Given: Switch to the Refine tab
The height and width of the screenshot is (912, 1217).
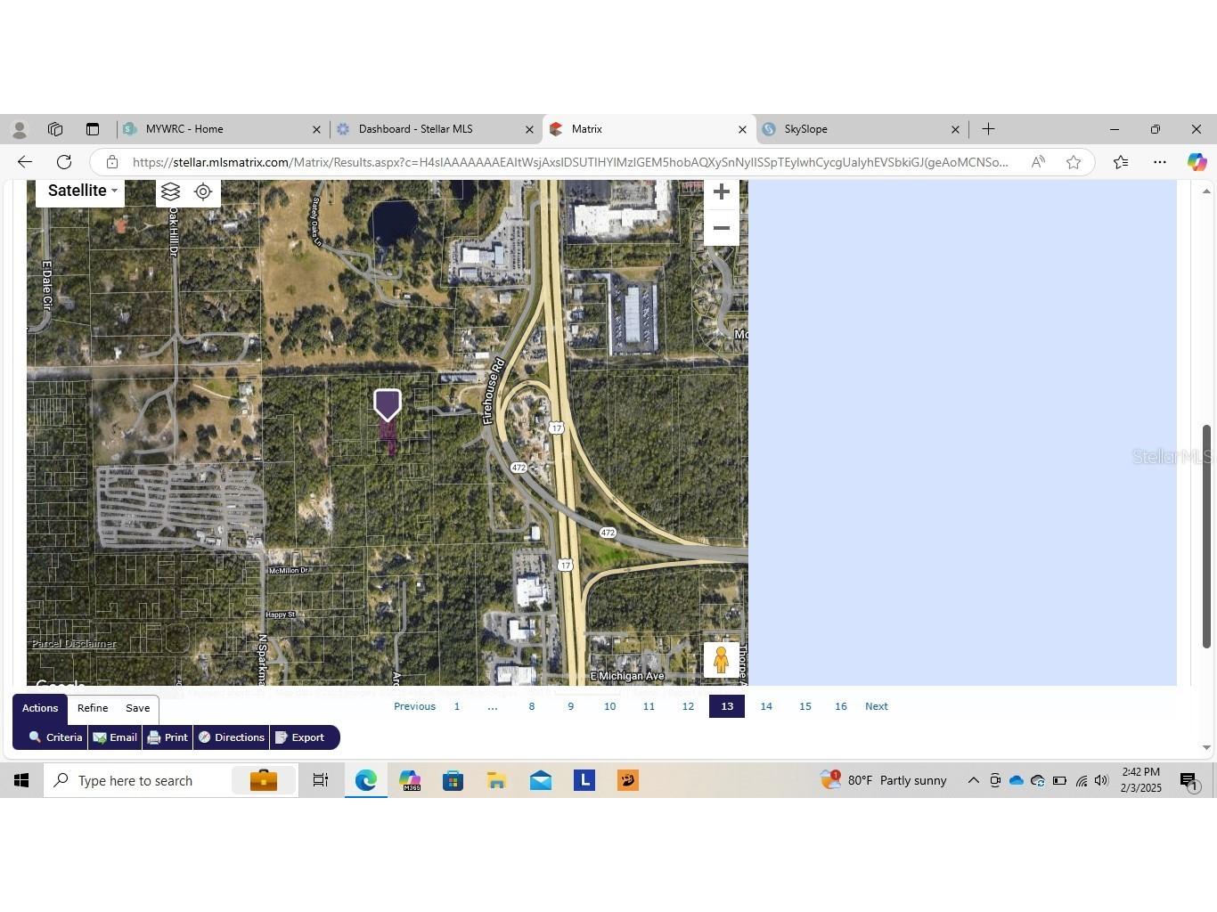Looking at the screenshot, I should coord(92,707).
